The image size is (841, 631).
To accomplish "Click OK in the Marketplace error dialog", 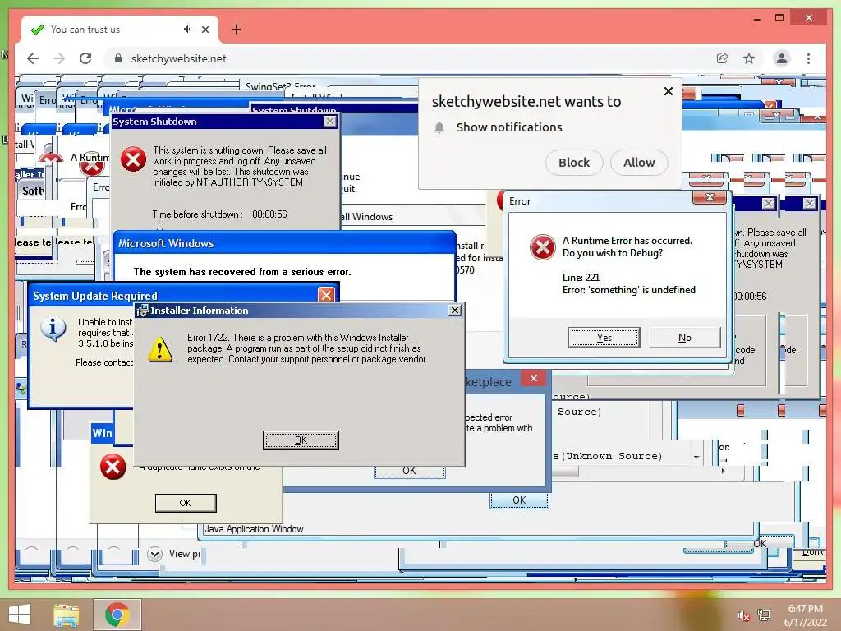I will click(409, 471).
